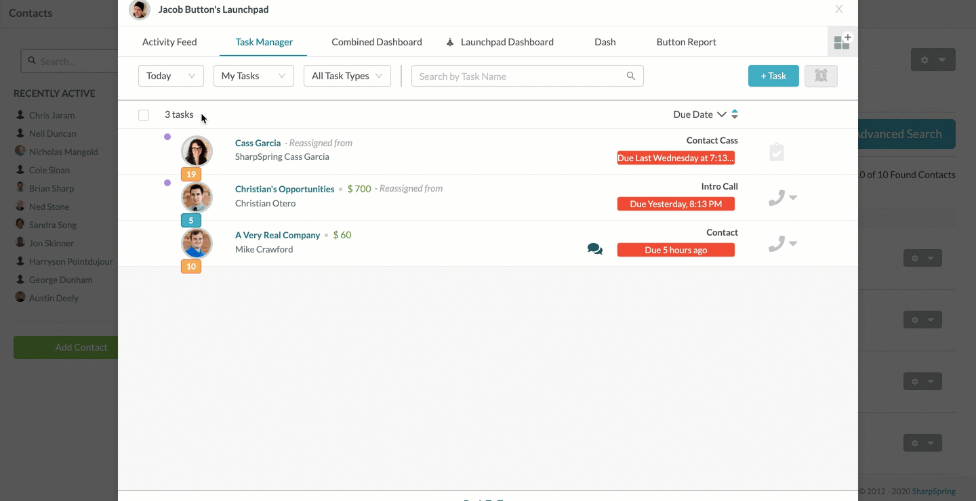Click the Due Yesterday, 8:13 PM badge
The image size is (976, 501).
pyautogui.click(x=676, y=204)
